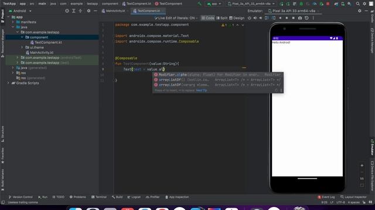Collapse the app module tree node
375x210 pixels.
[8, 17]
